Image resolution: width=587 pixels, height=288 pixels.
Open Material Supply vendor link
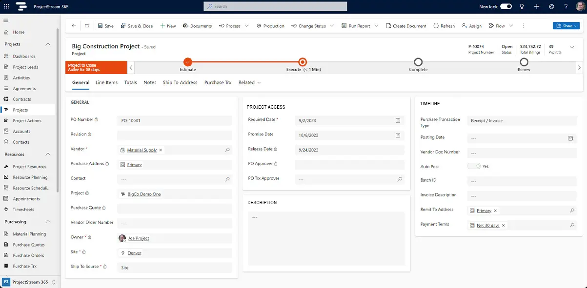pos(142,150)
